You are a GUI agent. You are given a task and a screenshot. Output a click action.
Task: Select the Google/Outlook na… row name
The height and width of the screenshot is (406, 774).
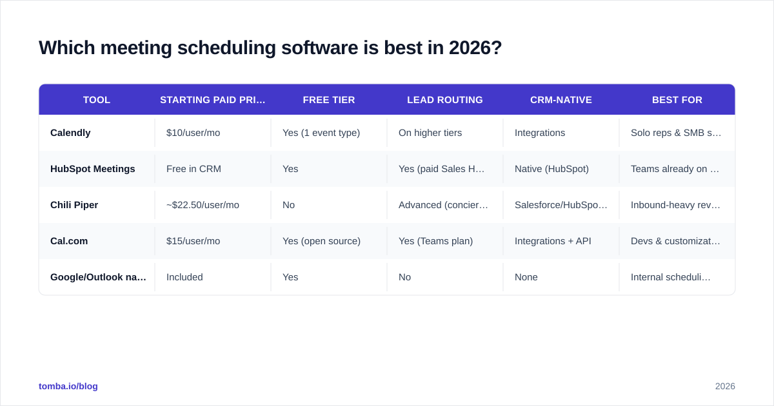(98, 277)
